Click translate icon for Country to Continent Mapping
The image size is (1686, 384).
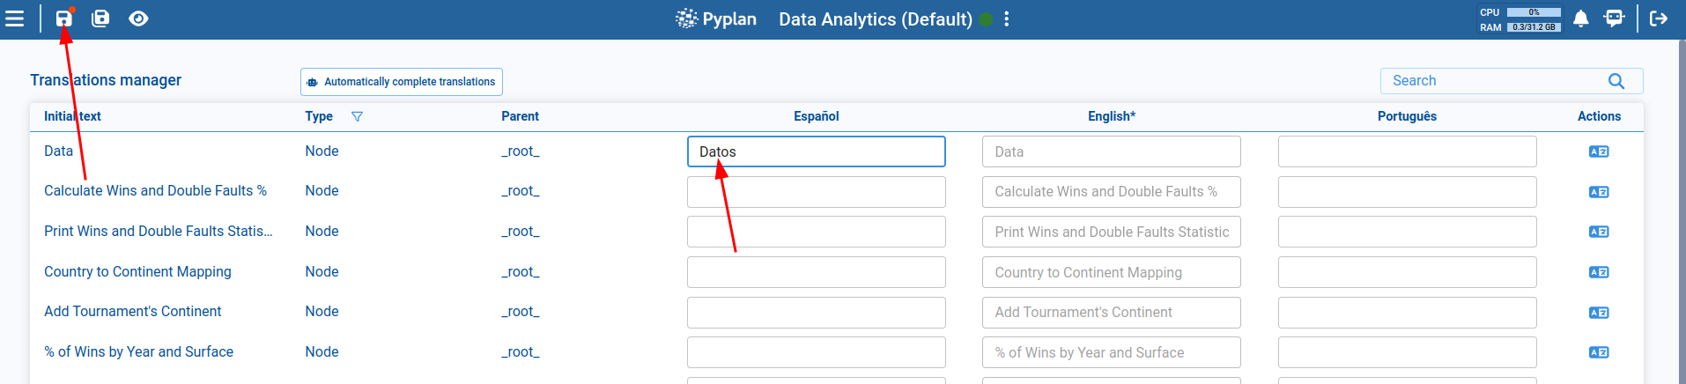tap(1599, 272)
